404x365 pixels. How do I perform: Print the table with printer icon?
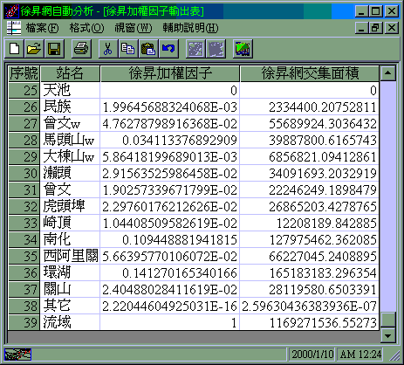(81, 48)
